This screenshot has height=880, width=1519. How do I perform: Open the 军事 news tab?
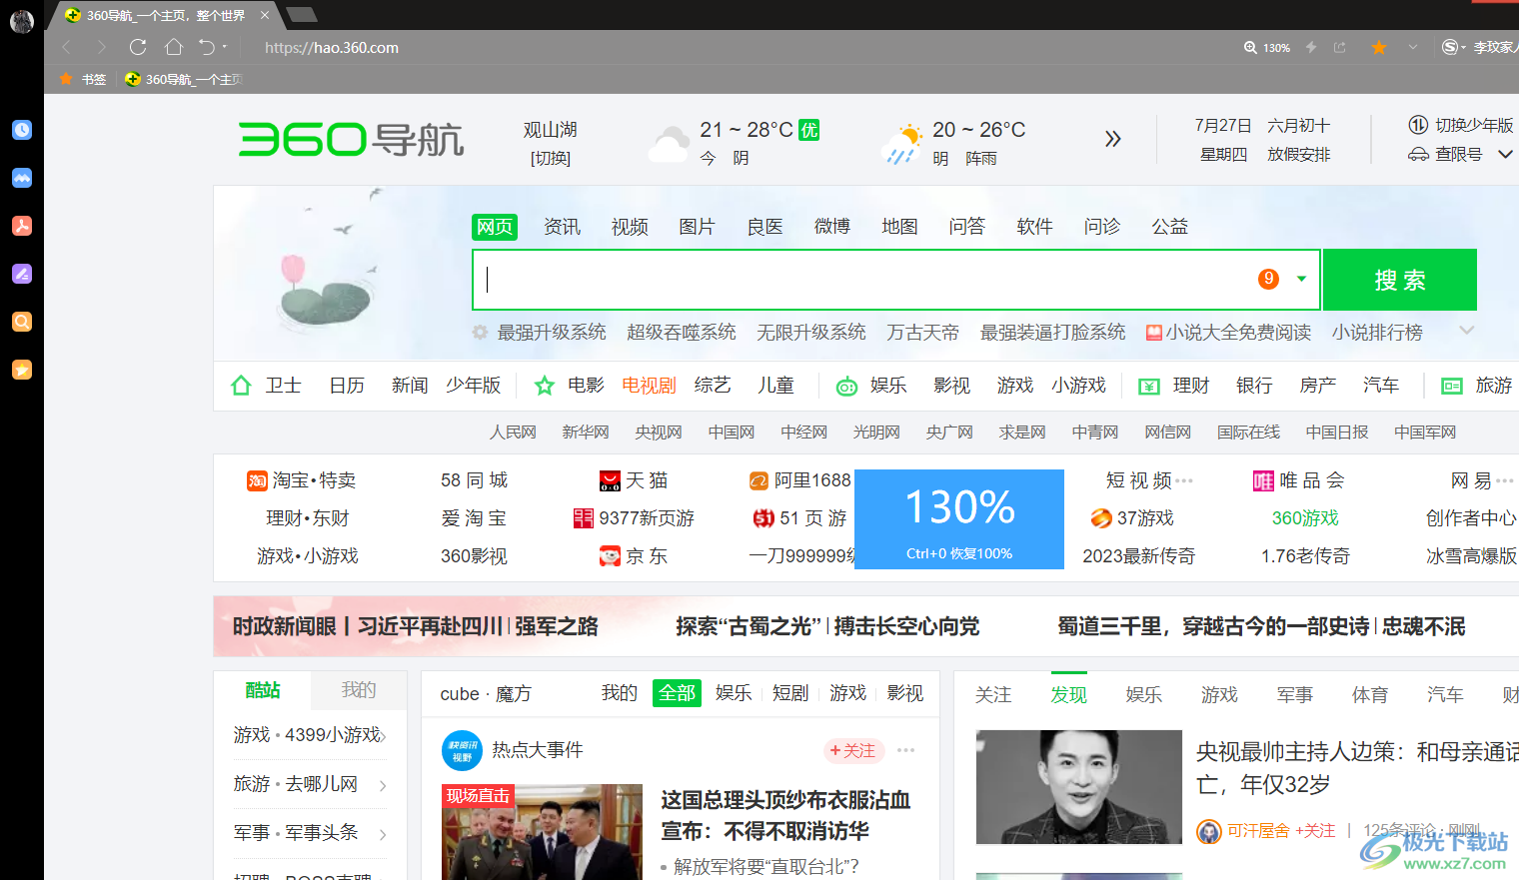pyautogui.click(x=1294, y=694)
